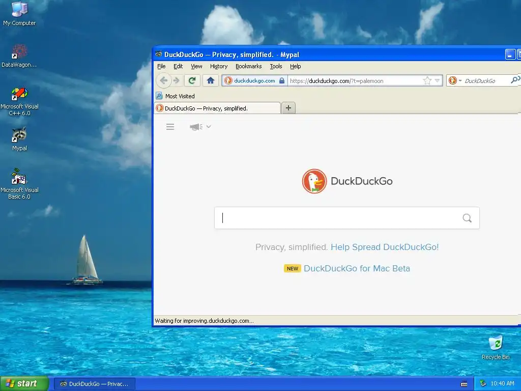This screenshot has width=521, height=391.
Task: Open the View menu
Action: coord(196,66)
